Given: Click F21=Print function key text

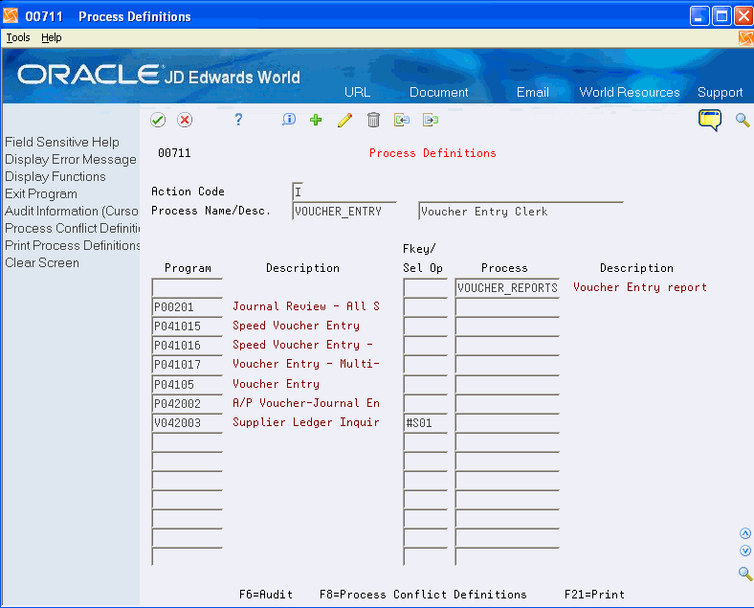Looking at the screenshot, I should click(x=594, y=595).
